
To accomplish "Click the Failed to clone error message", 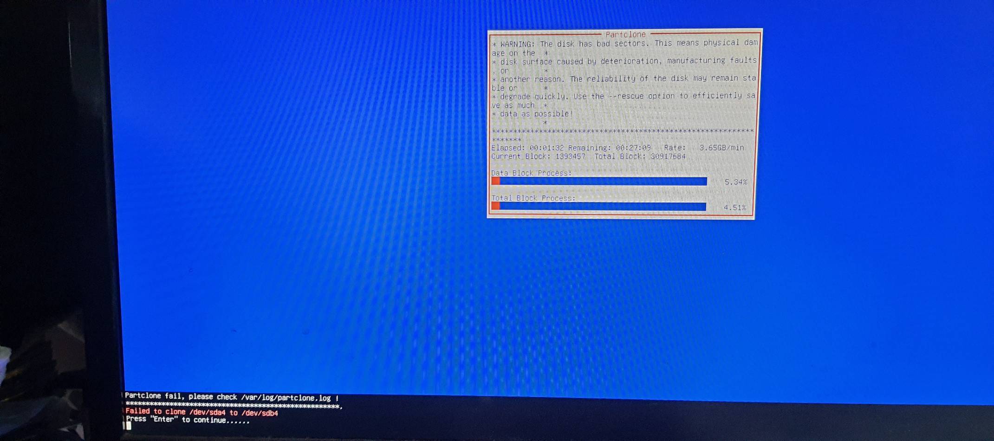I will (x=156, y=412).
